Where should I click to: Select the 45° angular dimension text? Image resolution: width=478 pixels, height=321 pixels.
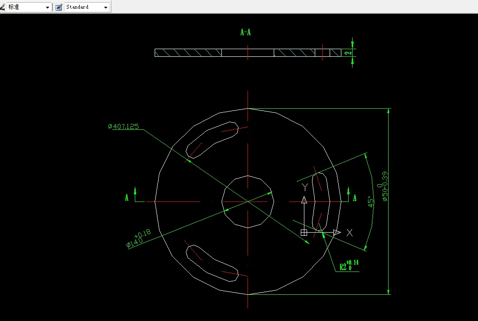pyautogui.click(x=371, y=202)
